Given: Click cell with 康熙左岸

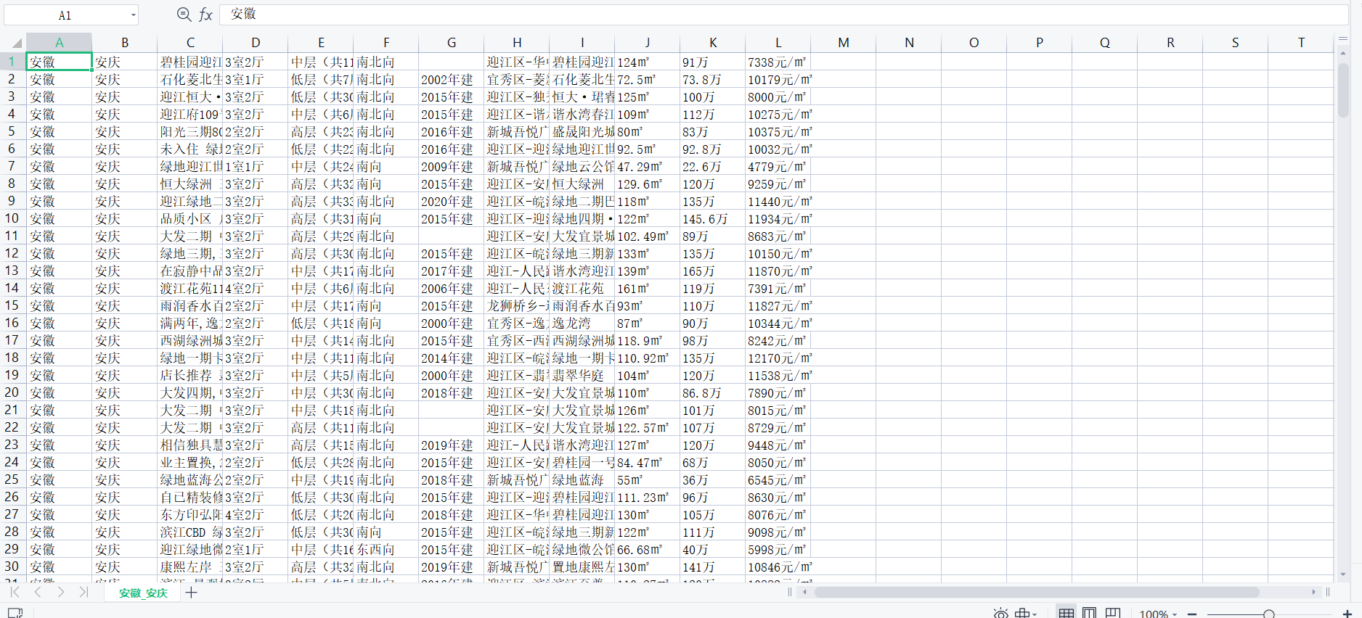Looking at the screenshot, I should [x=190, y=566].
